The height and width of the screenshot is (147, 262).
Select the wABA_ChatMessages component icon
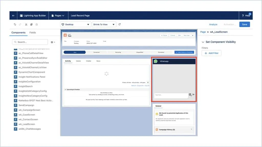[x=16, y=129]
